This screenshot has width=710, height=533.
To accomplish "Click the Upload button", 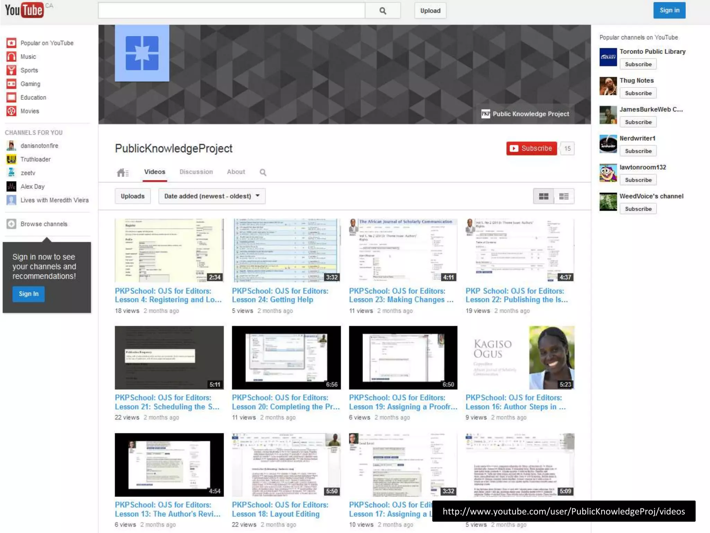I will [x=430, y=11].
